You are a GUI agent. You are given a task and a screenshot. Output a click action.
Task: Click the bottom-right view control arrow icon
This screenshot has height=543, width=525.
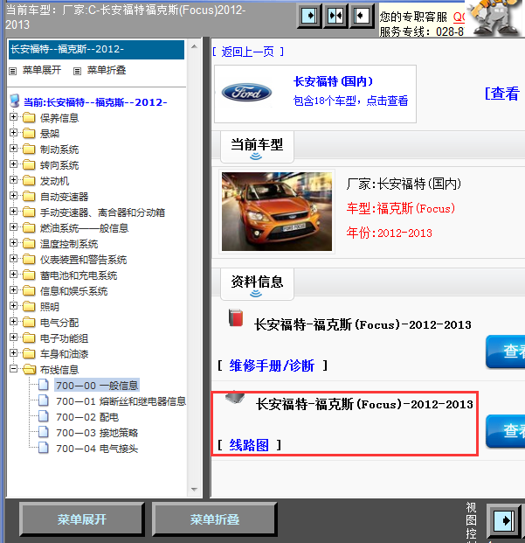505,520
